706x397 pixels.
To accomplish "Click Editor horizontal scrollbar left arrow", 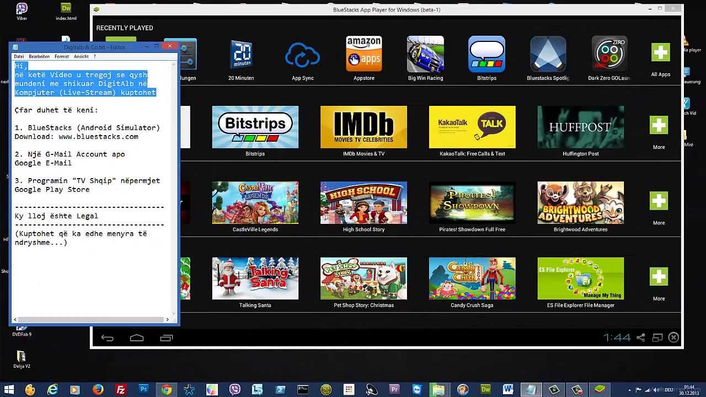I will tap(15, 319).
